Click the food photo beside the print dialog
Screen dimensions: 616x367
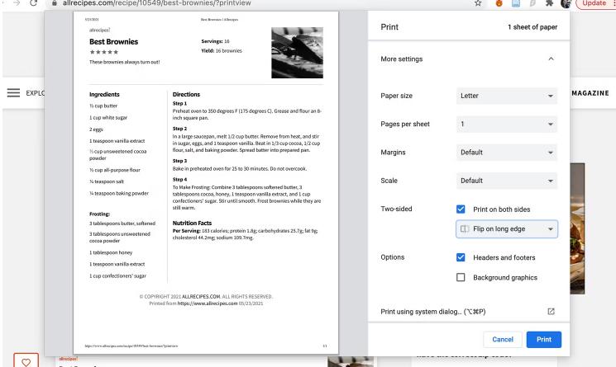click(577, 228)
